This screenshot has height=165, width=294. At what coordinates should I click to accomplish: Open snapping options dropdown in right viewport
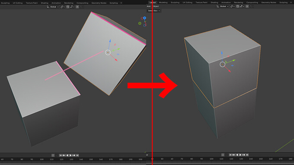pos(243,6)
